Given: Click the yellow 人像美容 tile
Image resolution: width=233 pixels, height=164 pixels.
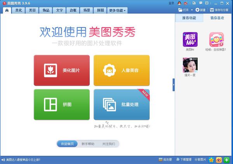Looking at the screenshot, I should [122, 70].
